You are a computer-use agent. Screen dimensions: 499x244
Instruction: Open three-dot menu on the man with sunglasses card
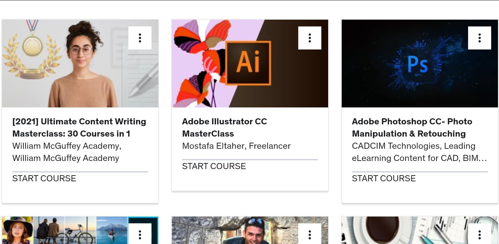coord(310,234)
